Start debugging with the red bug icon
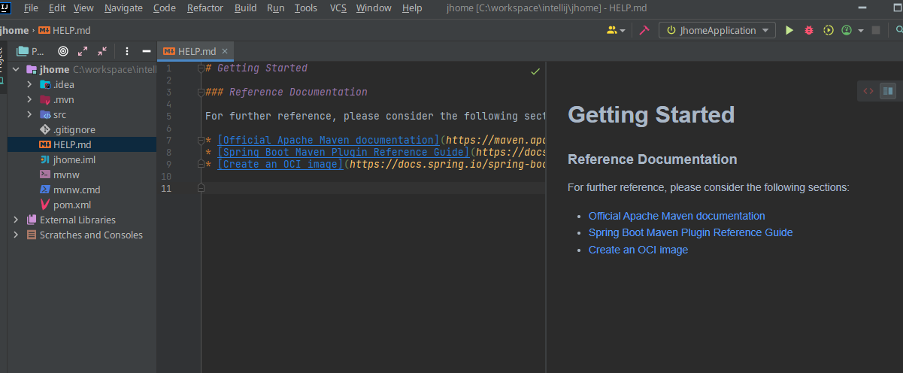The image size is (903, 373). click(x=808, y=30)
